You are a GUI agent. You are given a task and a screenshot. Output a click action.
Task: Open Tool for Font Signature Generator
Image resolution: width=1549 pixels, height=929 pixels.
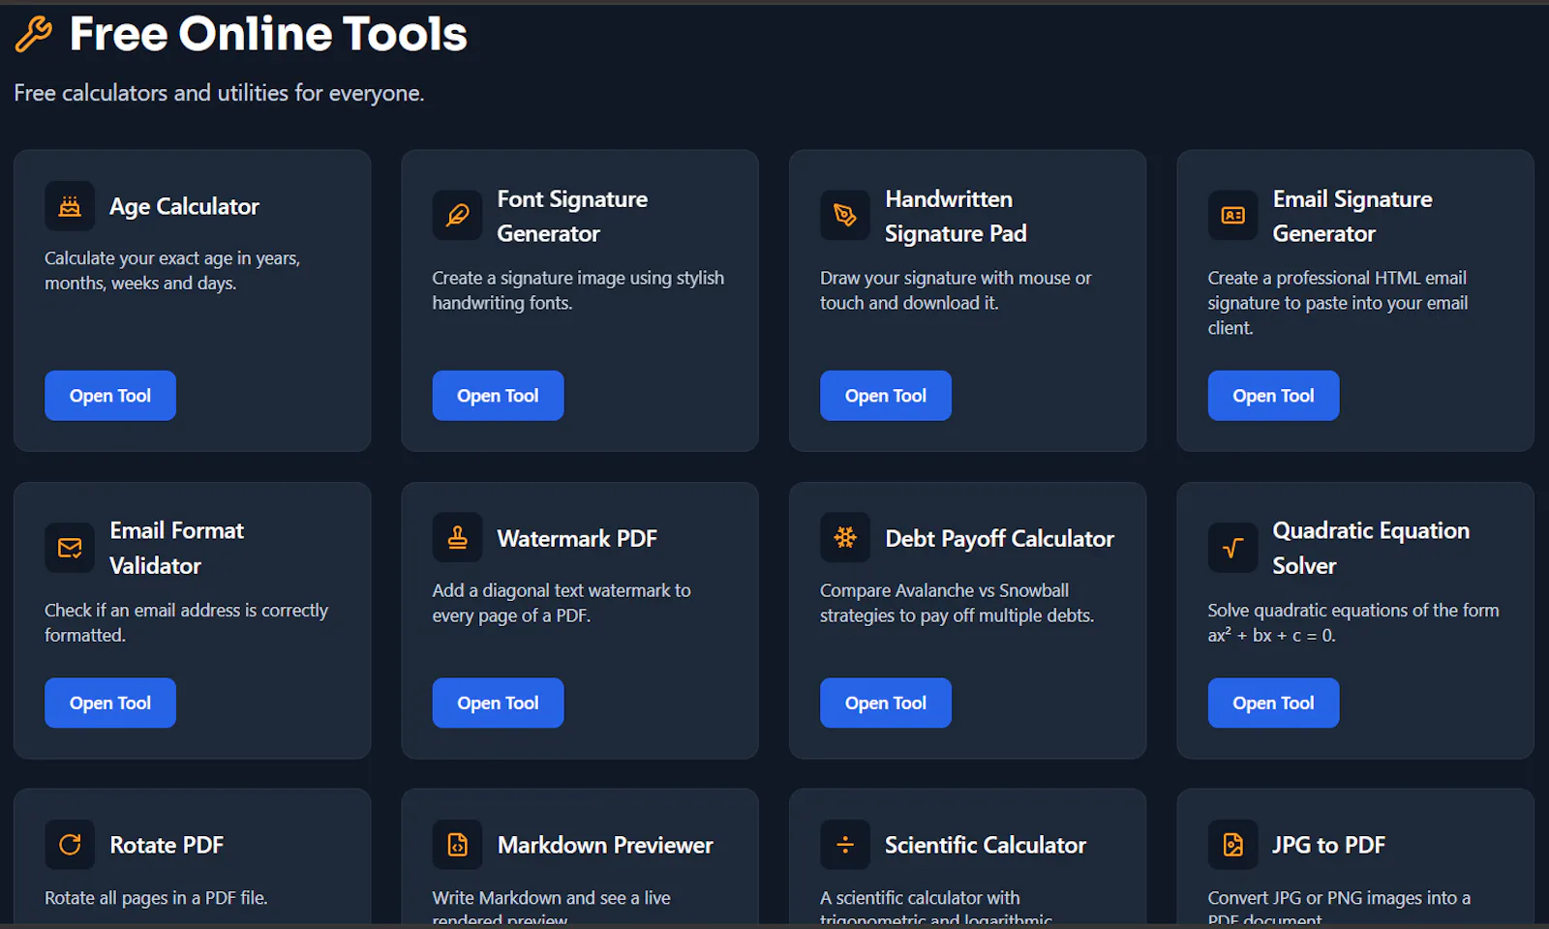pos(498,396)
